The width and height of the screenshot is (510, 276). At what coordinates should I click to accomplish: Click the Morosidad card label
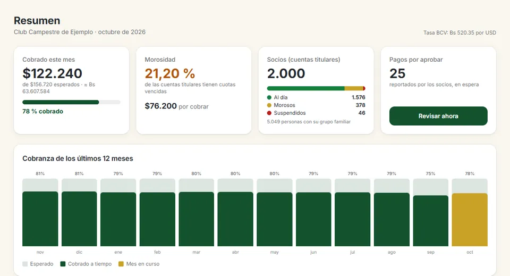pos(160,60)
